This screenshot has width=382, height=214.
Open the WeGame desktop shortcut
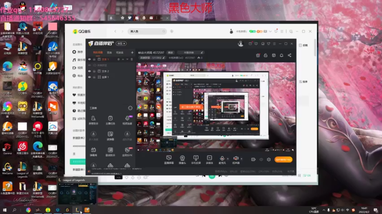(7, 169)
